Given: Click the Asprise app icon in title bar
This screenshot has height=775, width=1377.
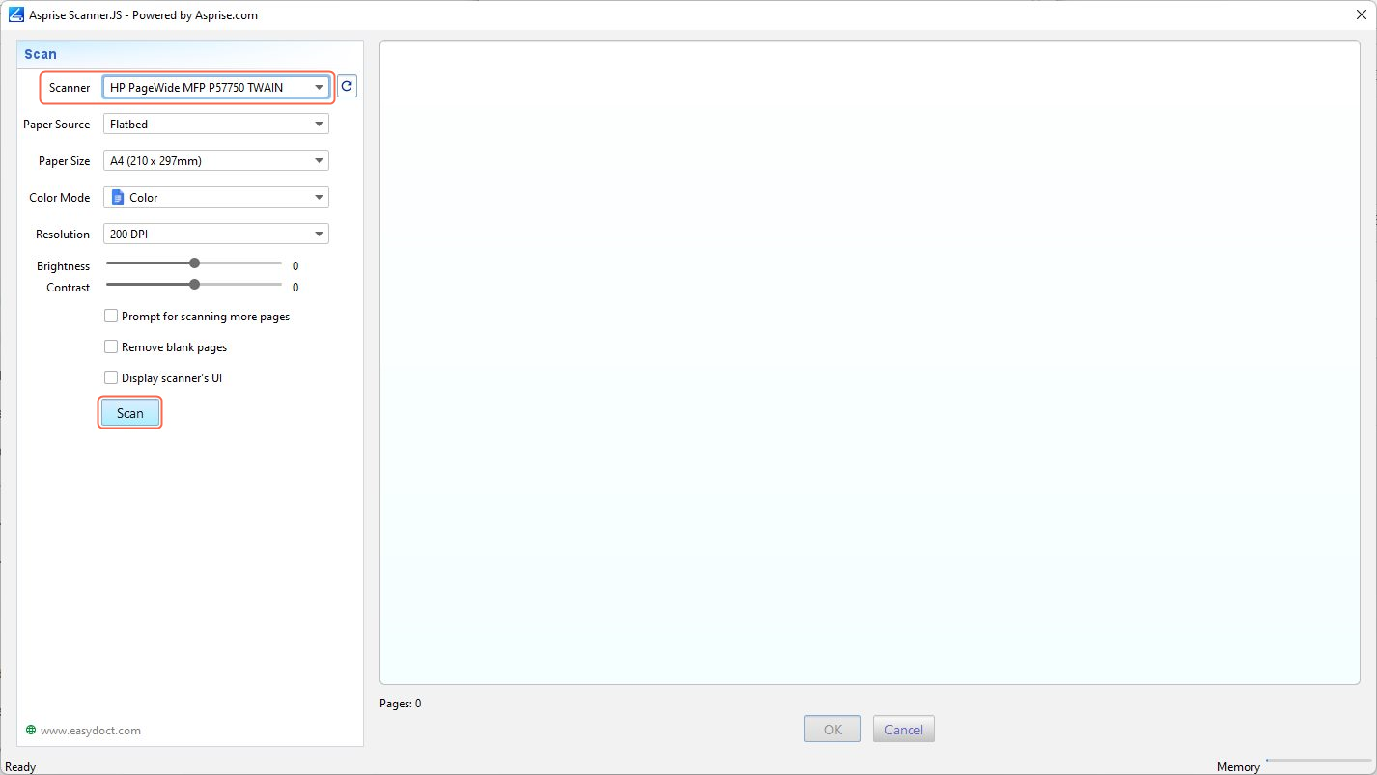Looking at the screenshot, I should click(x=15, y=14).
